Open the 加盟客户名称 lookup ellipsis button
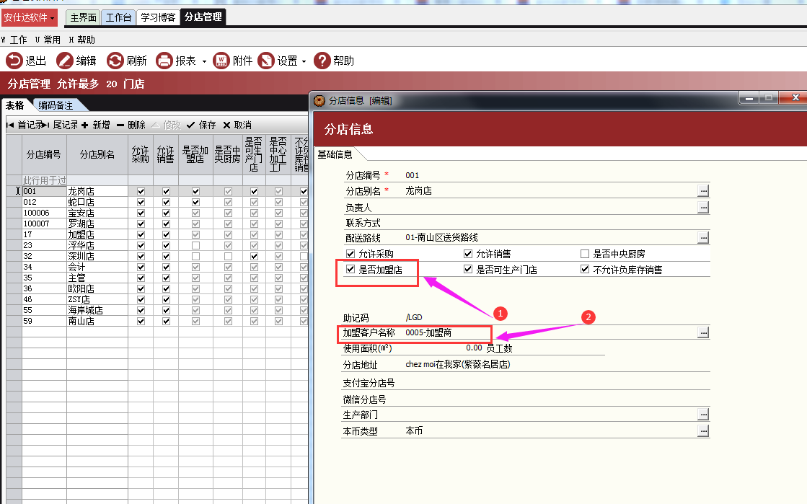 (x=703, y=332)
